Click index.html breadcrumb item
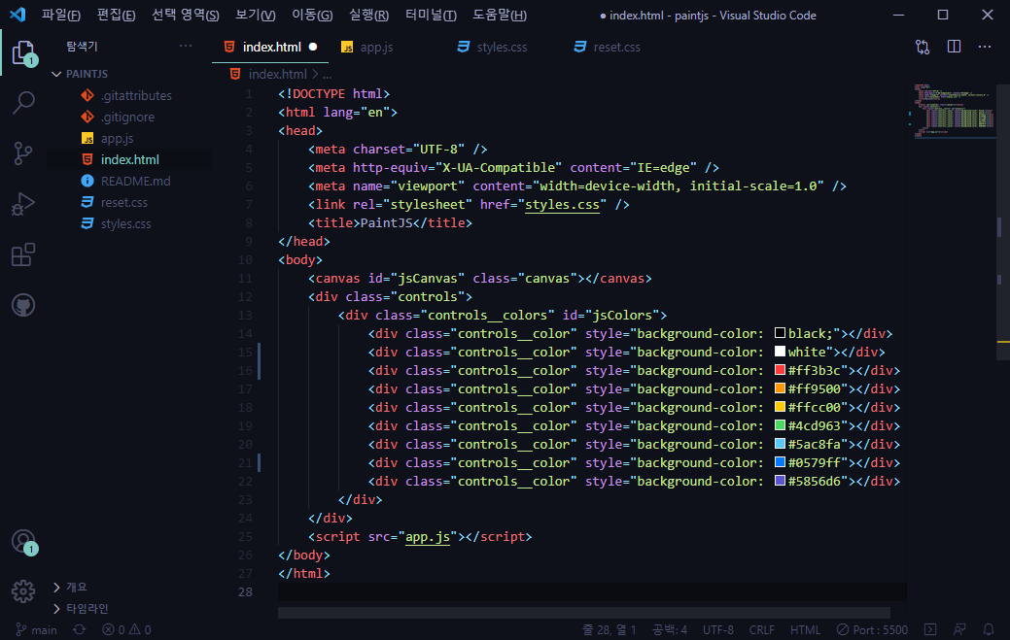The image size is (1010, 640). click(277, 75)
